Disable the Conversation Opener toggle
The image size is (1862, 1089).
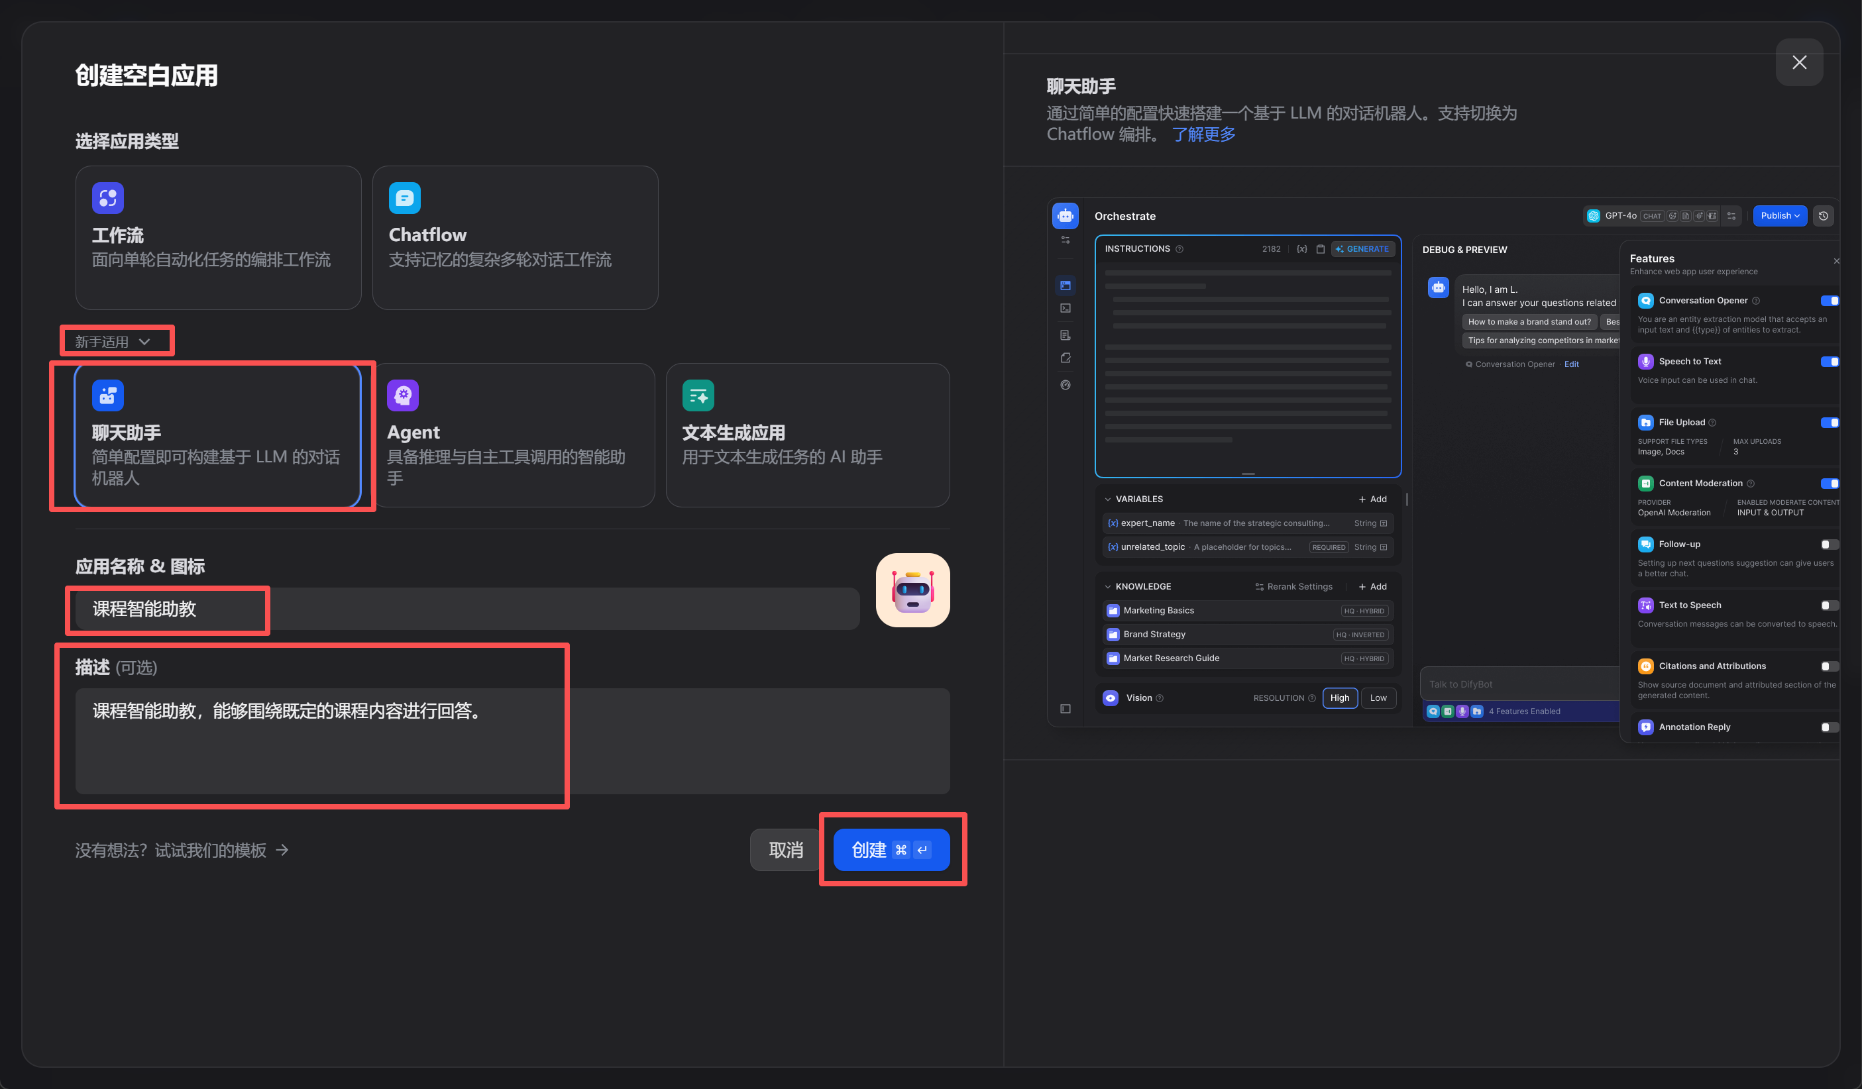1830,301
